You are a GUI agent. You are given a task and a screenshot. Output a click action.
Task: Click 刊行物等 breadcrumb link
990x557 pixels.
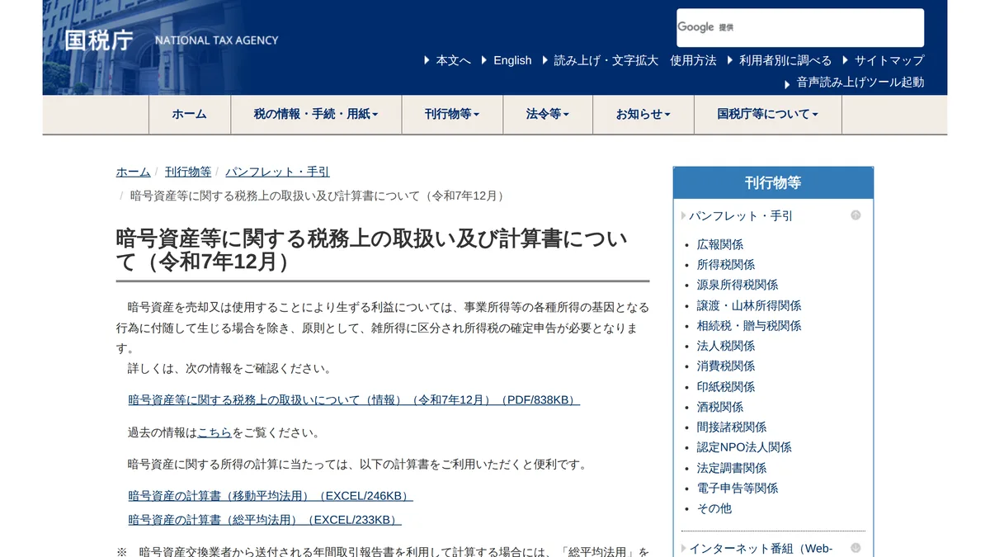click(188, 172)
